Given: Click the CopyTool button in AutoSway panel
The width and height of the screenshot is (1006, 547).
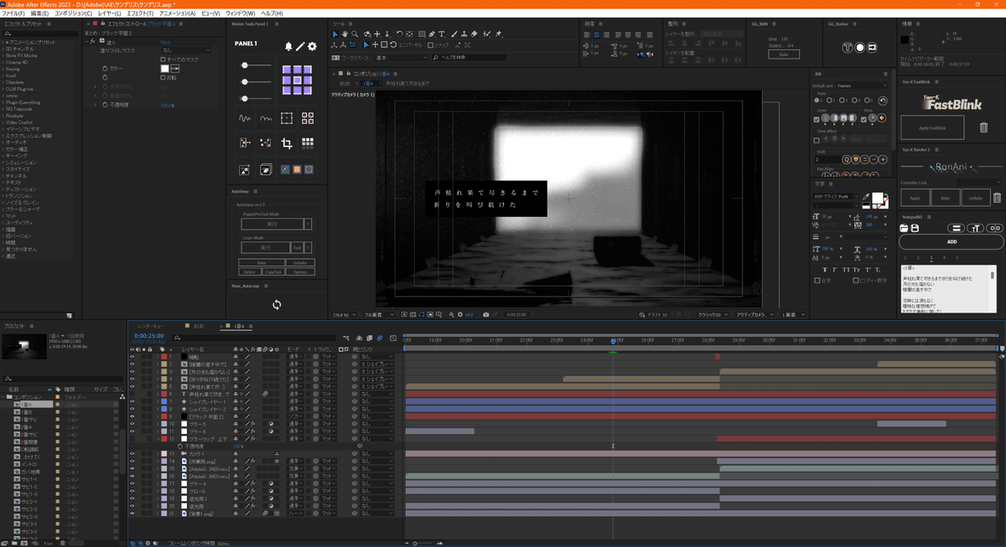Looking at the screenshot, I should coord(273,272).
